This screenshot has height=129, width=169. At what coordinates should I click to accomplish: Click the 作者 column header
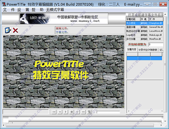click(x=144, y=19)
